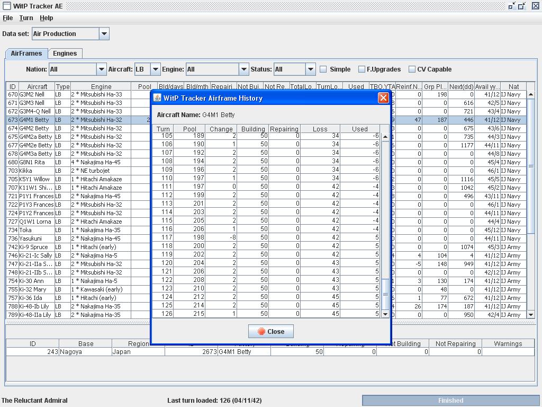Screen dimensions: 542x407
Task: Check the CV Capable checkbox
Action: pyautogui.click(x=412, y=69)
